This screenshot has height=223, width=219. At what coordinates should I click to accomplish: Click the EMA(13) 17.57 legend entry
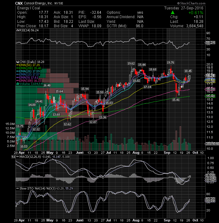point(29,74)
